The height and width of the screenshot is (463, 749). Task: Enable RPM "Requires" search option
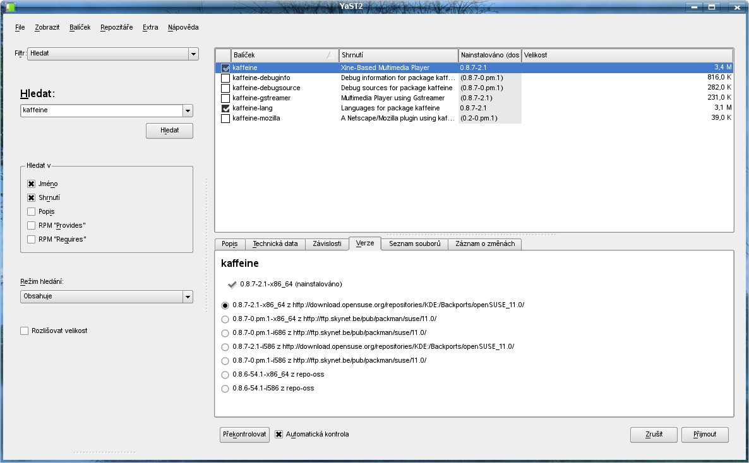coord(31,239)
